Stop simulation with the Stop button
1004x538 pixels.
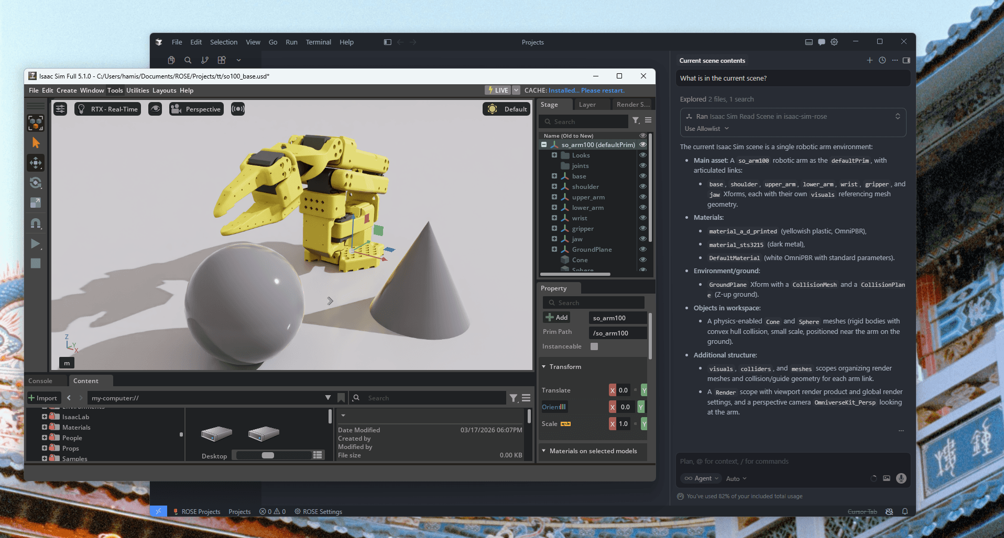point(36,263)
